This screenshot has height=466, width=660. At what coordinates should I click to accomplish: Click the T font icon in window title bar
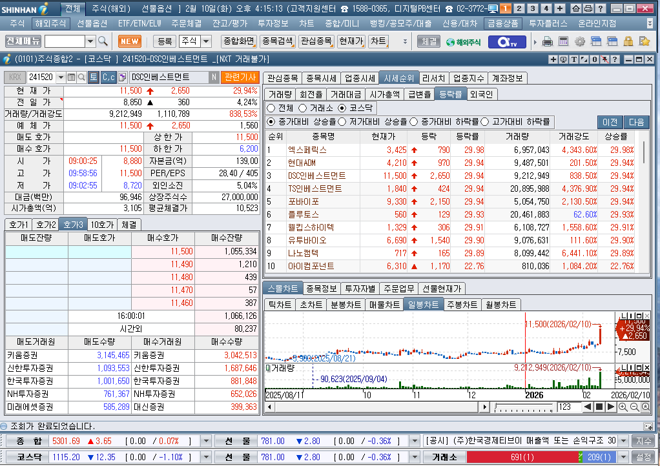point(574,59)
